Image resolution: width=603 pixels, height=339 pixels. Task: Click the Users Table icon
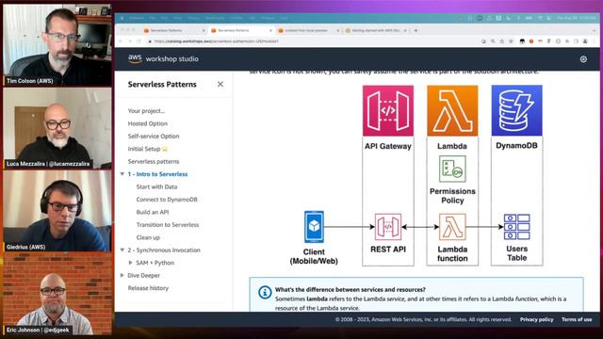517,227
